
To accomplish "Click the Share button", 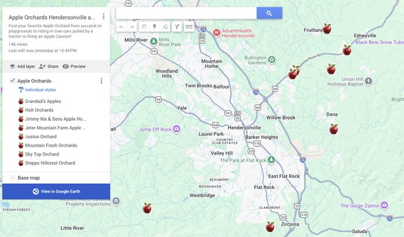I will [x=48, y=66].
